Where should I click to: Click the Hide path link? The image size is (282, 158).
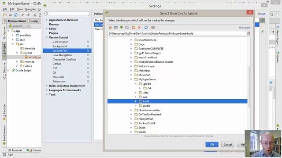pyautogui.click(x=245, y=28)
